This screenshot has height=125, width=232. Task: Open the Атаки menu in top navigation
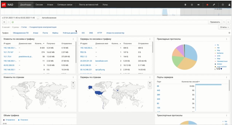pyautogui.click(x=51, y=5)
